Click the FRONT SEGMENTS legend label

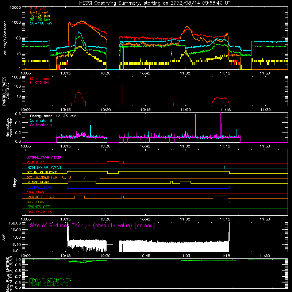(50, 280)
